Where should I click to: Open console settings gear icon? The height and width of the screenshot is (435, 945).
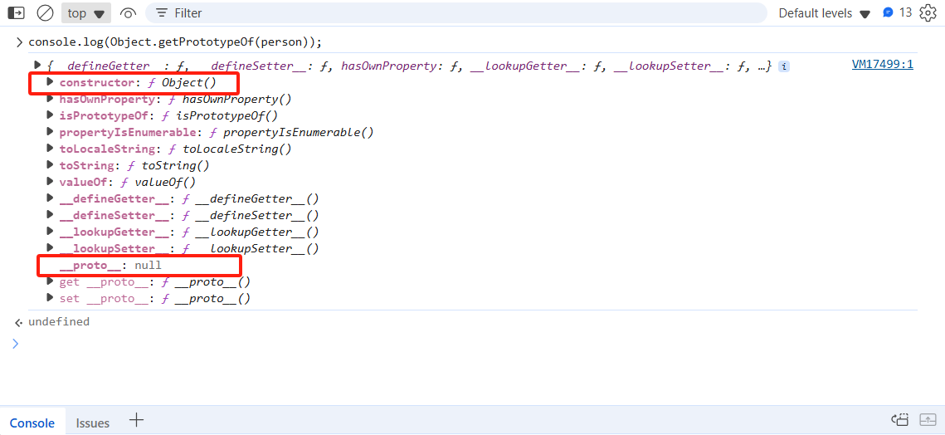coord(928,13)
